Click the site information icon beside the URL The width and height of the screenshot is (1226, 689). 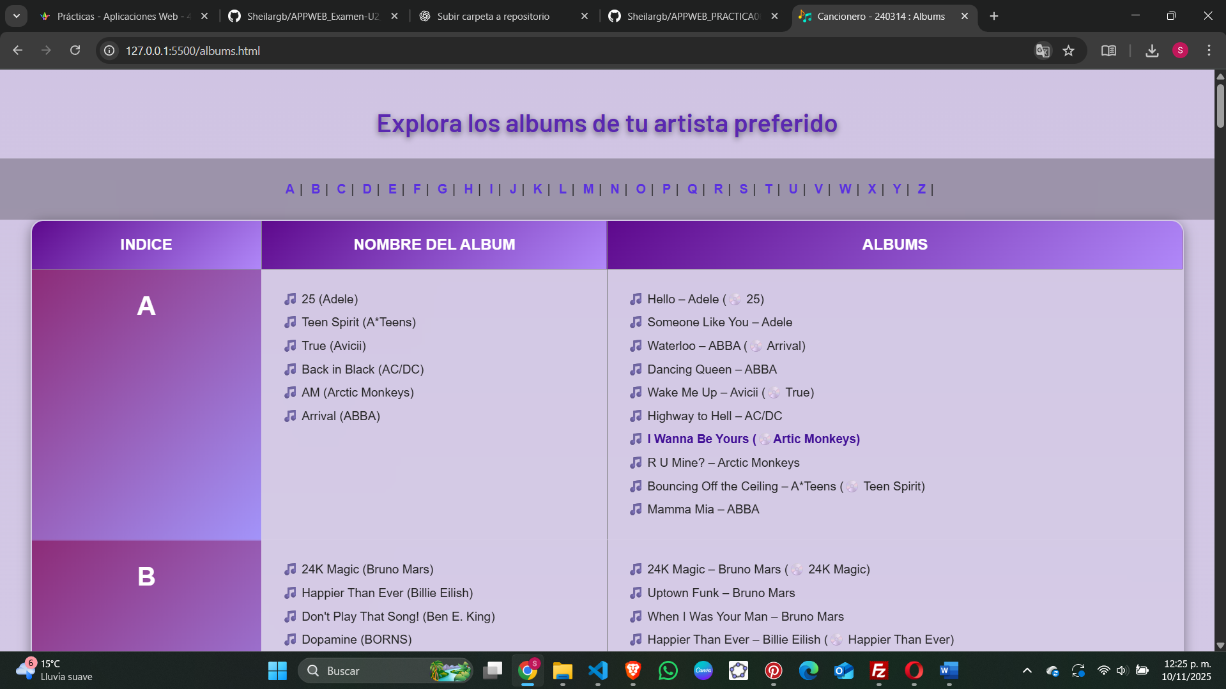point(110,50)
